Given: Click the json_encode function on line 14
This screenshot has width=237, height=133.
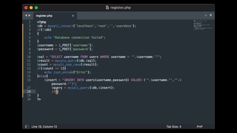Looking at the screenshot, I should pyautogui.click(x=63, y=72).
